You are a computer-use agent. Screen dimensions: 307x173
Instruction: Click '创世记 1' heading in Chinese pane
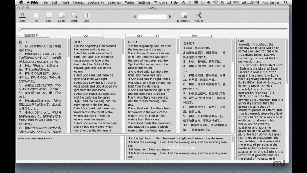[x=188, y=43]
